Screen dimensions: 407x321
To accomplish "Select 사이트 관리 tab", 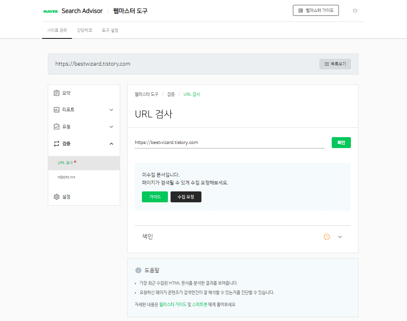I will pyautogui.click(x=57, y=30).
